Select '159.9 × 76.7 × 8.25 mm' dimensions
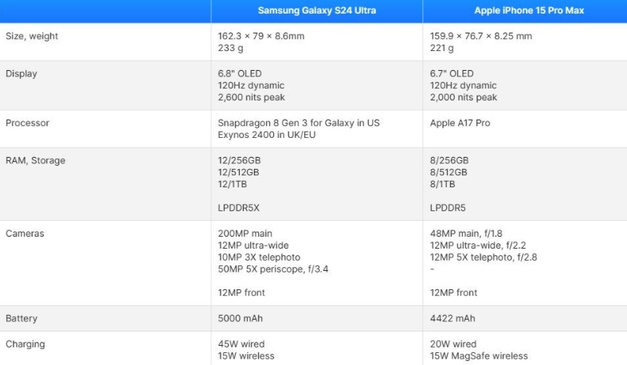Screen dimensions: 627x365 tap(481, 36)
